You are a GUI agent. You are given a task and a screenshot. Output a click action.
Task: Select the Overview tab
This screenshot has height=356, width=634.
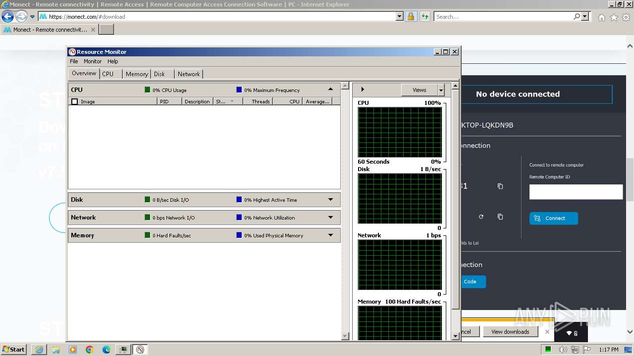tap(84, 73)
